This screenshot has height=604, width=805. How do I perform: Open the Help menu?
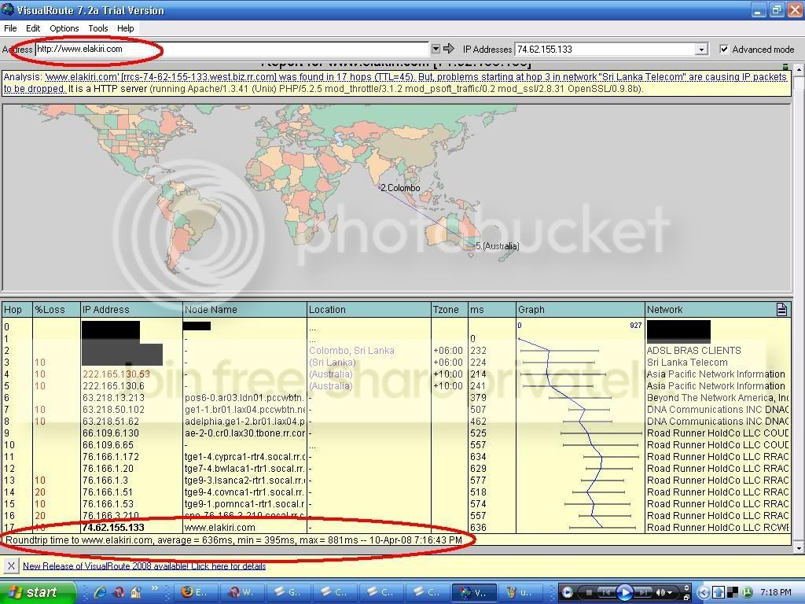(x=125, y=28)
